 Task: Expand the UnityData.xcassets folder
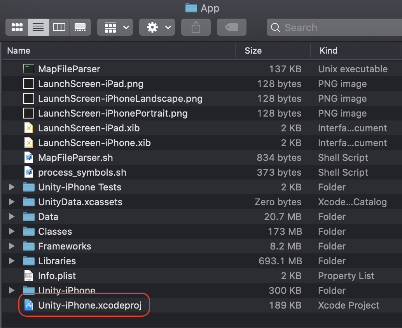tap(12, 202)
